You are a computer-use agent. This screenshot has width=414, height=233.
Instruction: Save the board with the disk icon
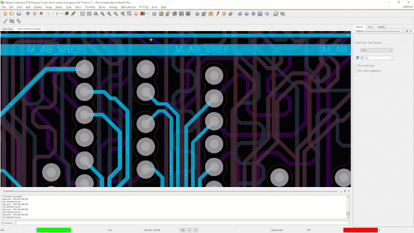19,14
